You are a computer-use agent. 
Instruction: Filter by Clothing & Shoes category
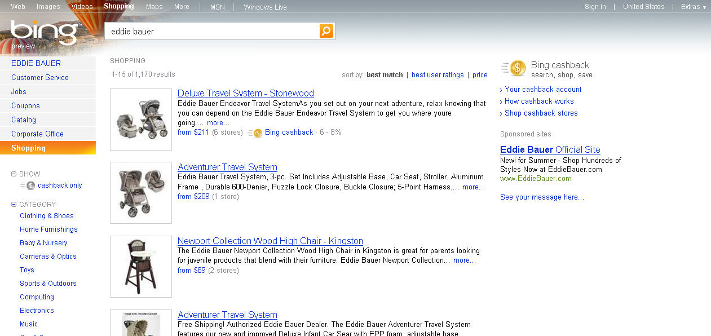[47, 216]
